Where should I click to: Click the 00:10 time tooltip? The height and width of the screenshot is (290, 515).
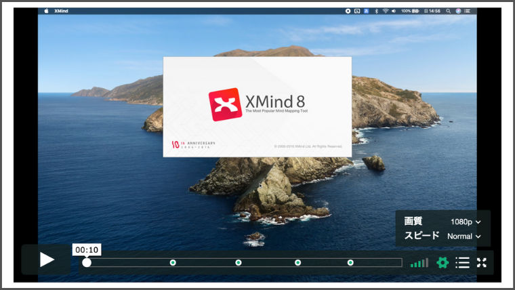click(87, 249)
